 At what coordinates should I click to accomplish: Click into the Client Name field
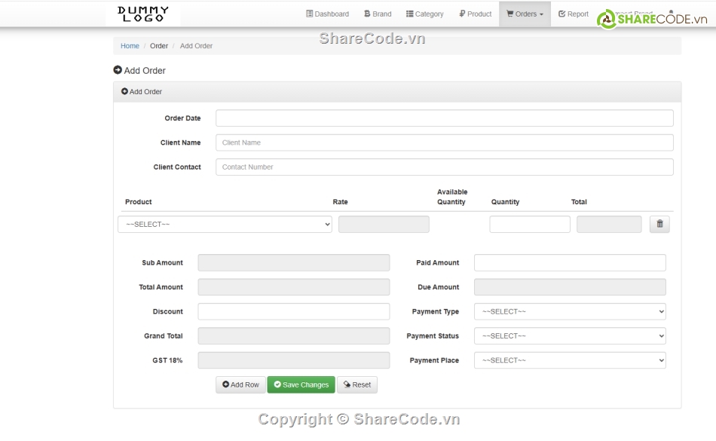tap(444, 142)
